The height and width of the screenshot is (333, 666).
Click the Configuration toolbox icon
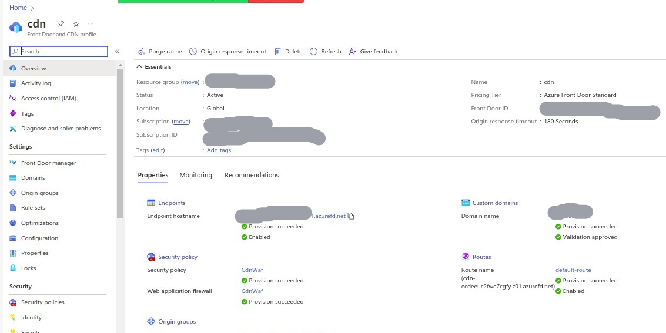[x=13, y=238]
